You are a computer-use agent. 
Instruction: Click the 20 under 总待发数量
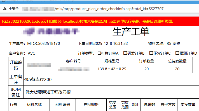pos(177,69)
